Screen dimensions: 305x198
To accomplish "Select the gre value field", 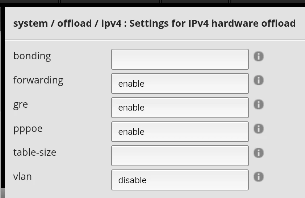I will pos(180,108).
